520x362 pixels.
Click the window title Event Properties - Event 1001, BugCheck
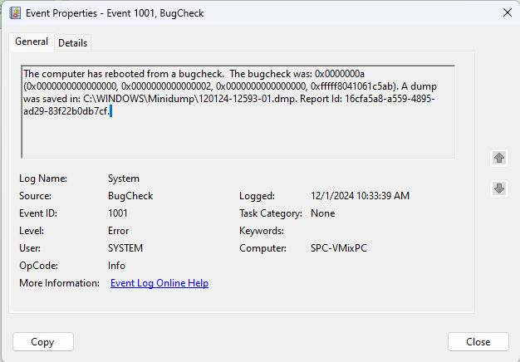click(x=115, y=13)
